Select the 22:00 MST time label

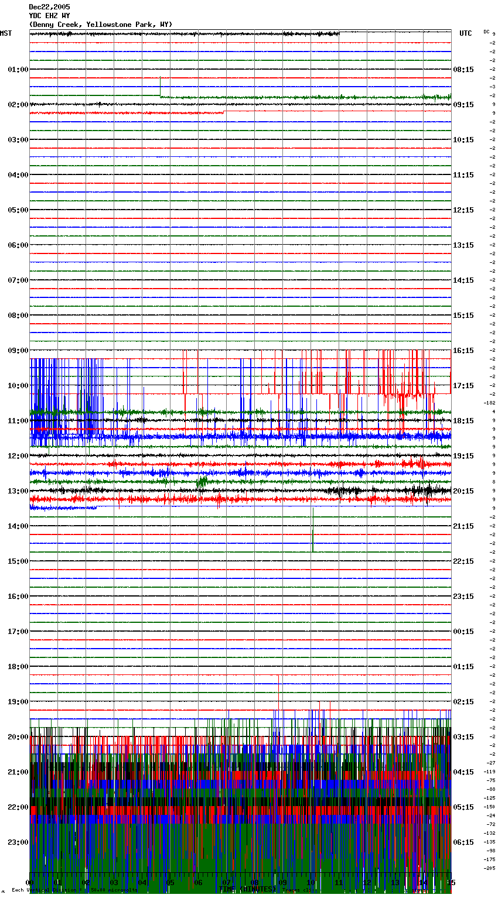pos(18,807)
